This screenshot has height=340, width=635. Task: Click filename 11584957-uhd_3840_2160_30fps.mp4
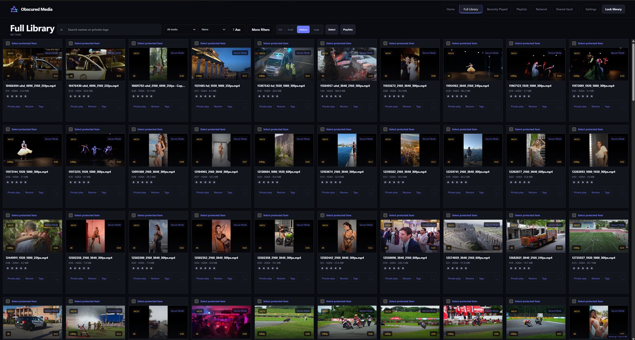click(x=345, y=86)
